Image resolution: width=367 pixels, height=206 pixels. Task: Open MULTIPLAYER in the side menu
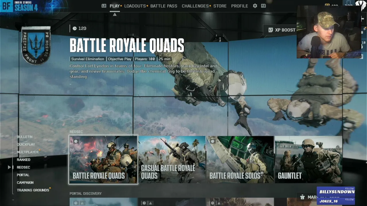[28, 152]
